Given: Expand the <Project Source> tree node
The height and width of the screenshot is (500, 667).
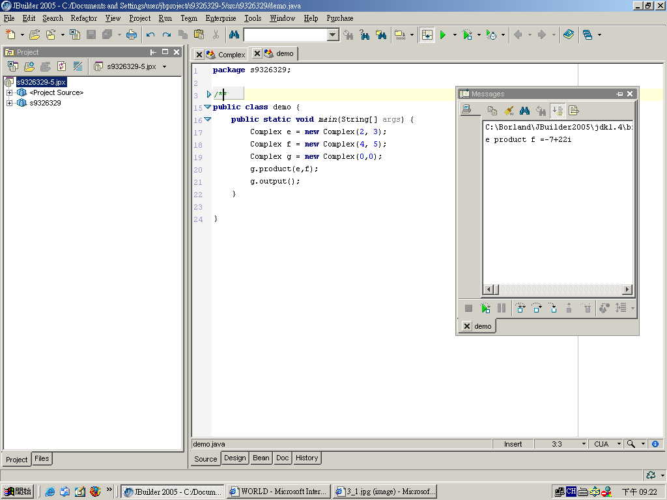Looking at the screenshot, I should point(9,92).
